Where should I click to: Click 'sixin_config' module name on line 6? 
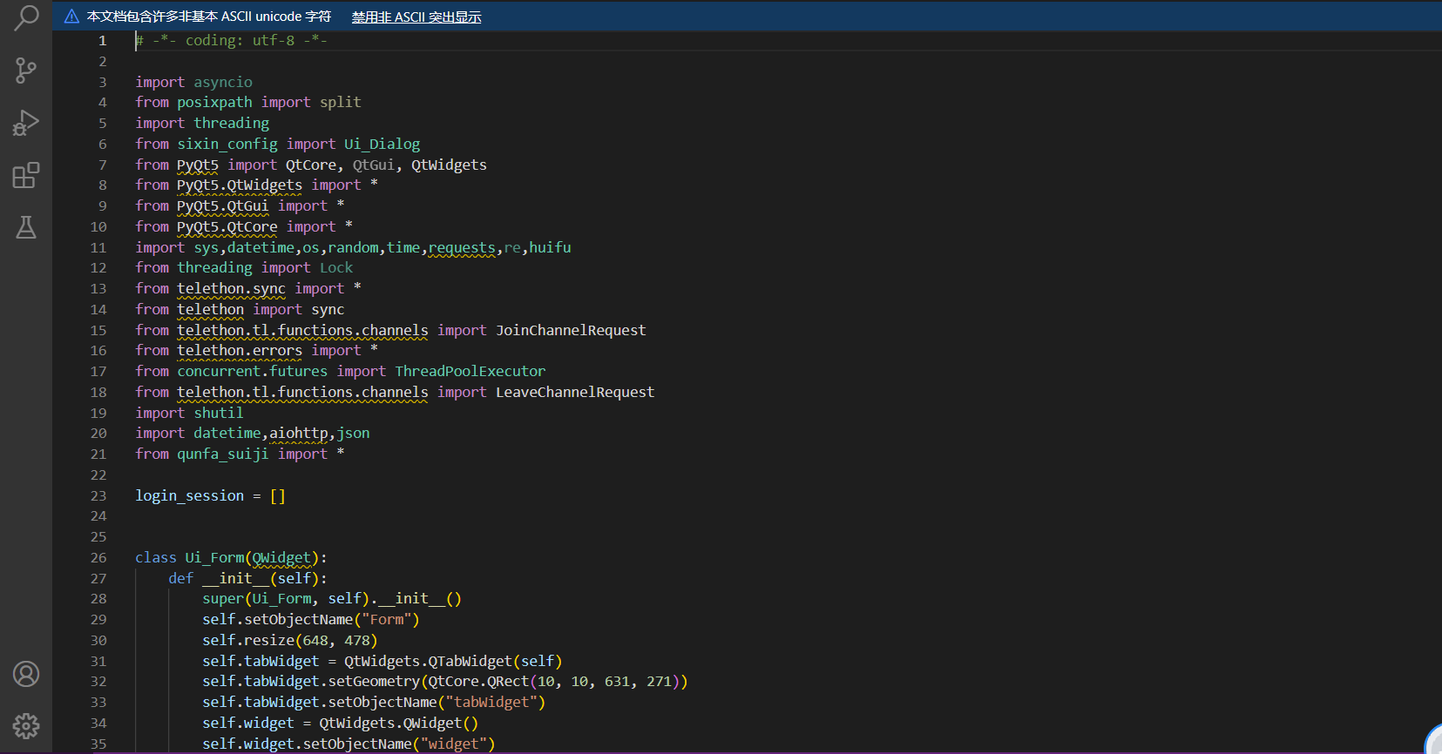(227, 144)
